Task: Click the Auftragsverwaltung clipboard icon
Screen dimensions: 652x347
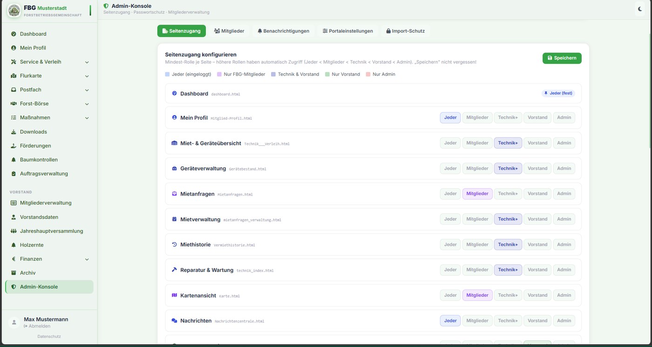Action: tap(14, 174)
